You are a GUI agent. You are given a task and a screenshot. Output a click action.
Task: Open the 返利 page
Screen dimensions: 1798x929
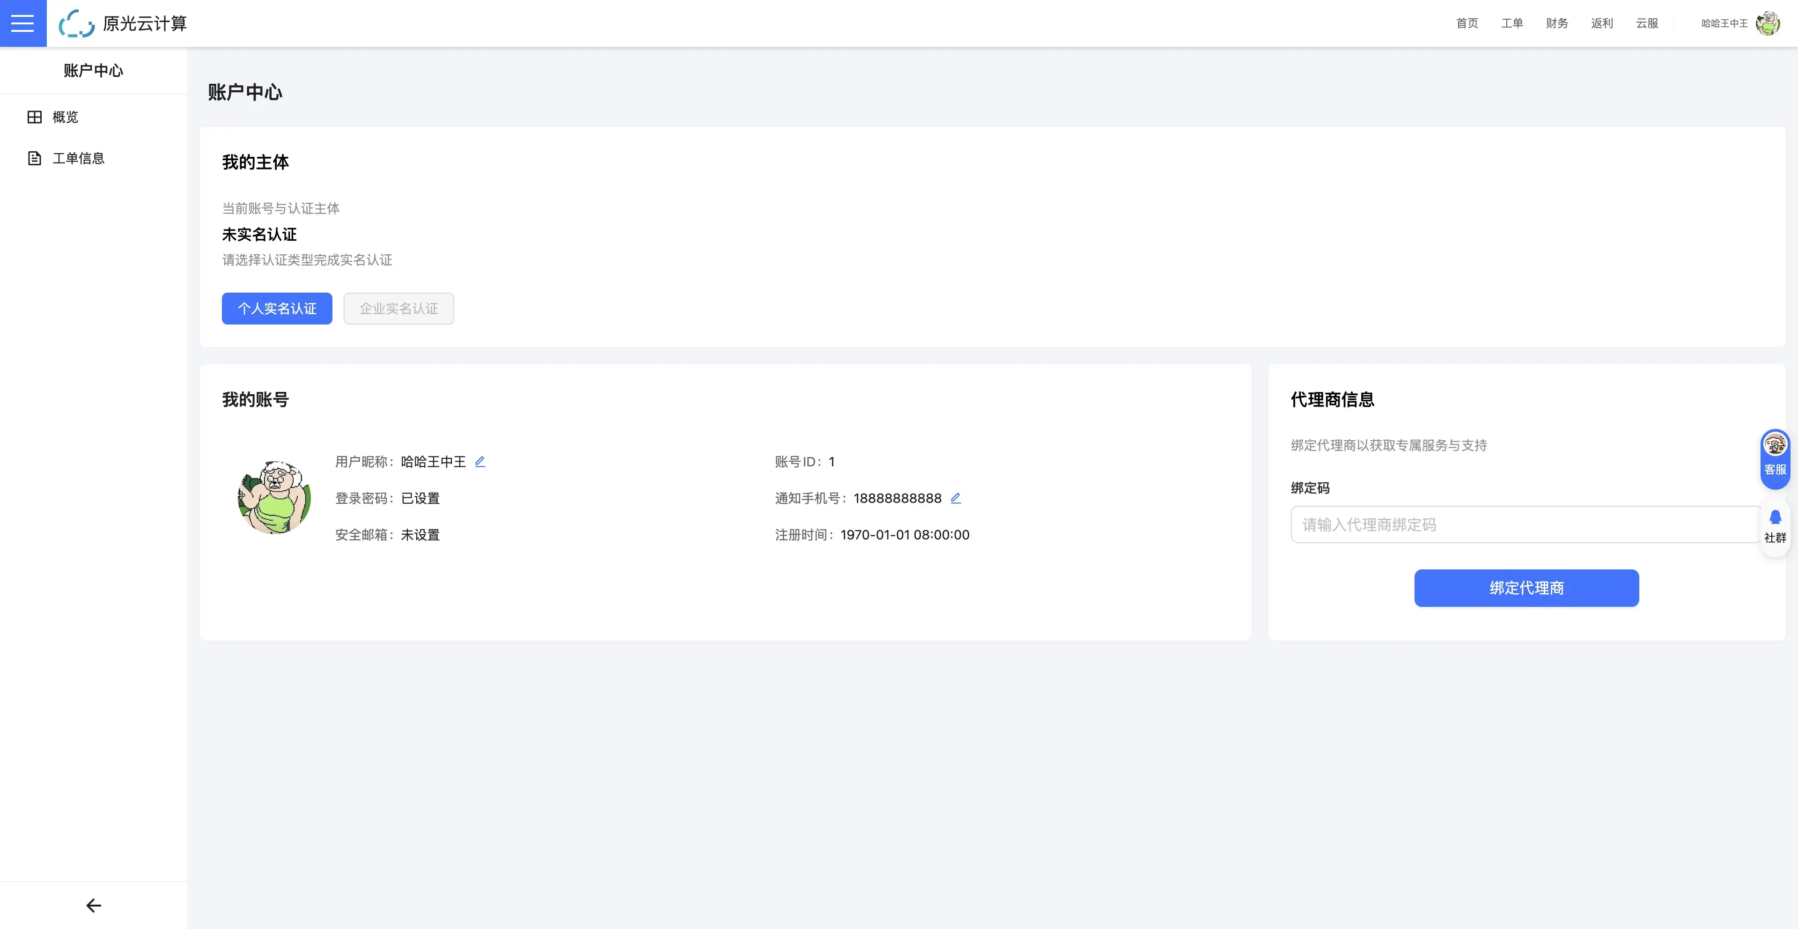click(x=1603, y=23)
